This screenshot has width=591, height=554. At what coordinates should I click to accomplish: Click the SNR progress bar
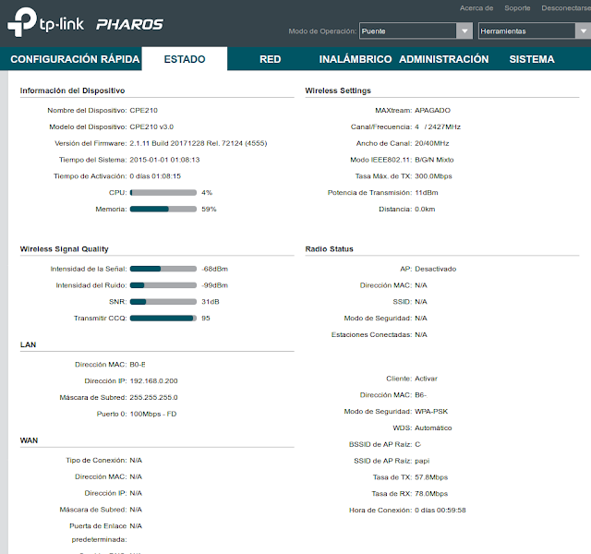(x=163, y=302)
